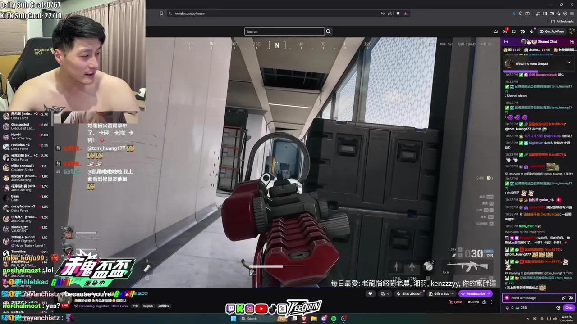Viewport: 577px width, 324px height.
Task: Open Windows Start button
Action: [x=234, y=319]
